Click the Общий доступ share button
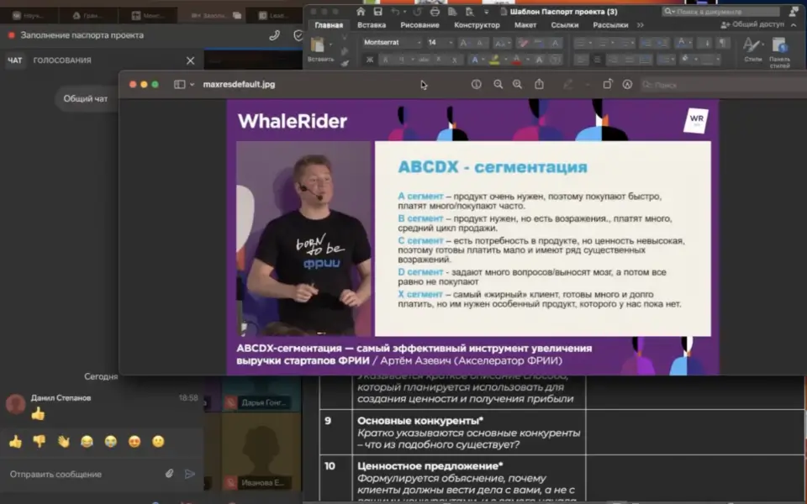The image size is (807, 504). pyautogui.click(x=752, y=24)
